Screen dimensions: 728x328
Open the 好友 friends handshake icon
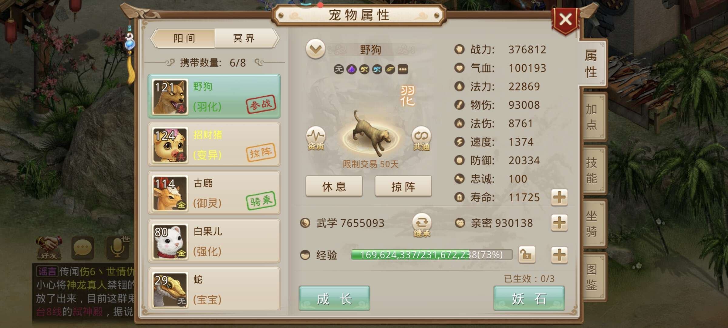pyautogui.click(x=49, y=248)
